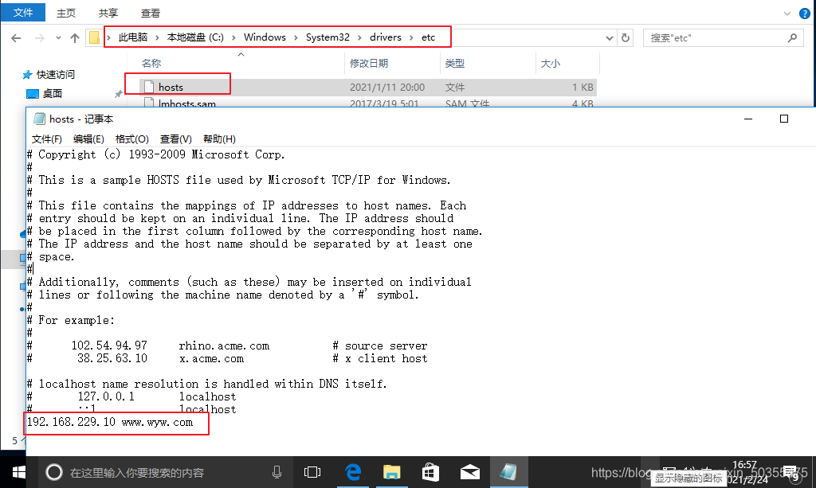This screenshot has height=488, width=816.
Task: Click the folder icon in address bar
Action: 94,37
